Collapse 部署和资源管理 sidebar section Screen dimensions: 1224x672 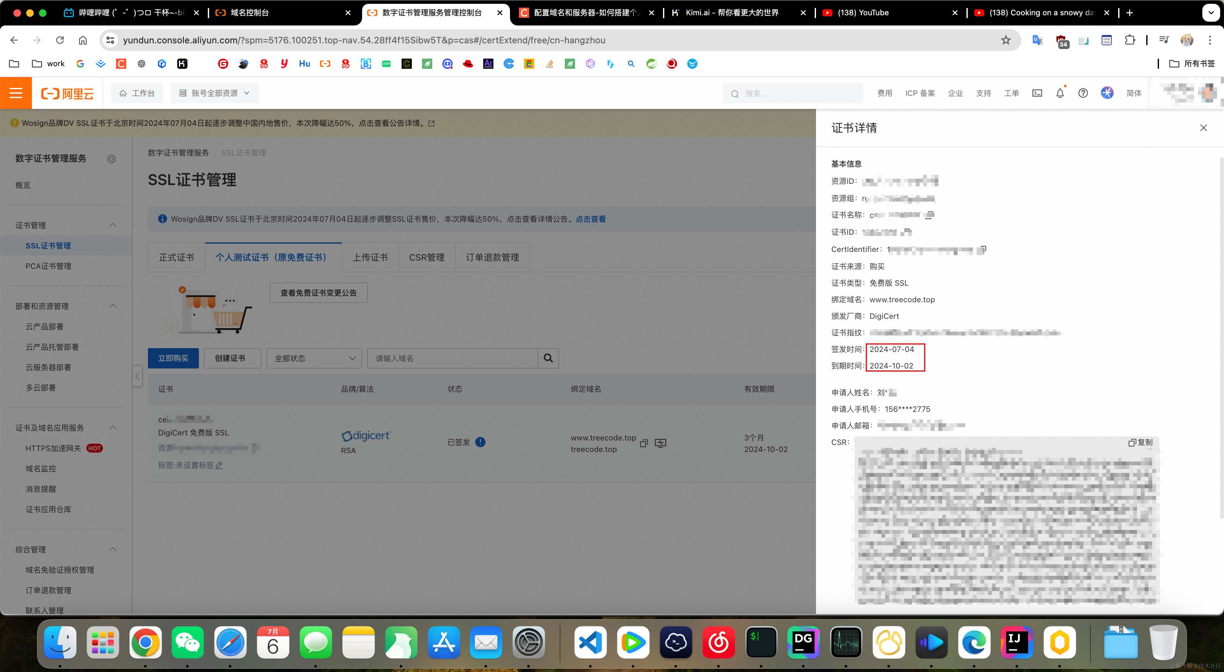point(113,306)
